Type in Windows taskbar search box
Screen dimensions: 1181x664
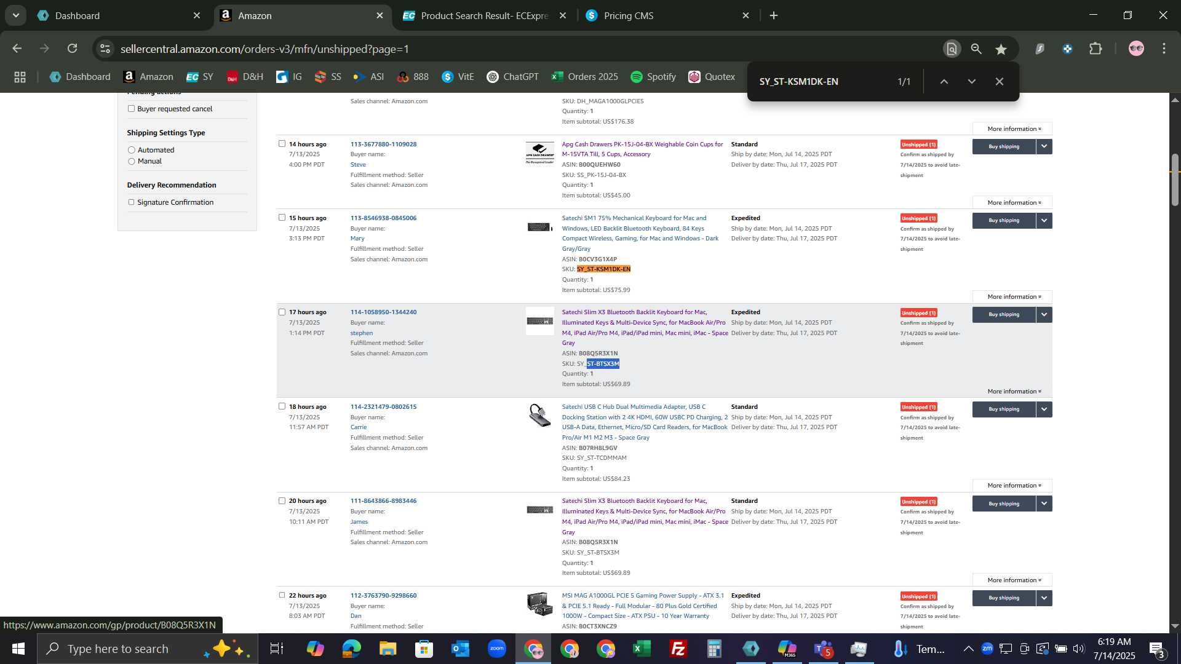coord(148,649)
